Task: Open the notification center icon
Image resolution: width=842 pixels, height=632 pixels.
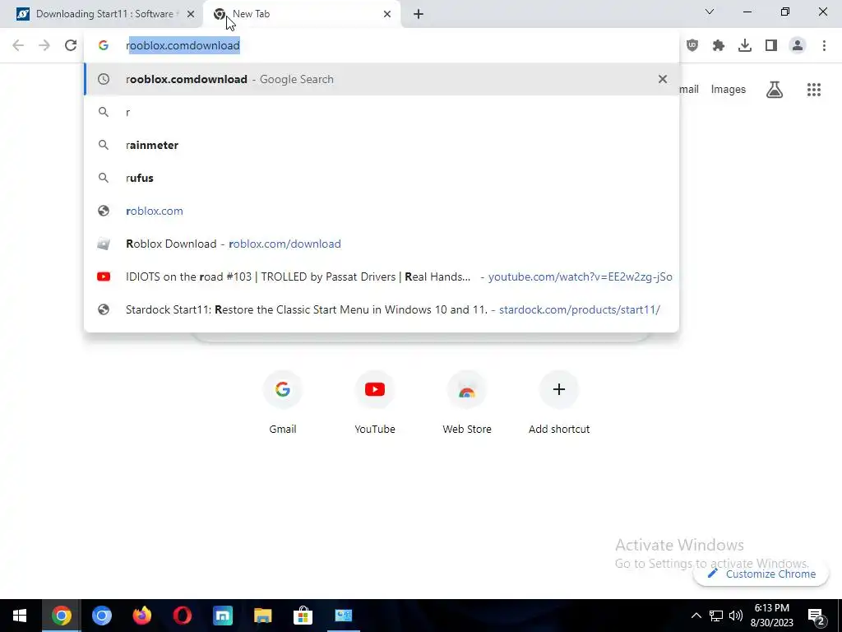Action: tap(816, 616)
